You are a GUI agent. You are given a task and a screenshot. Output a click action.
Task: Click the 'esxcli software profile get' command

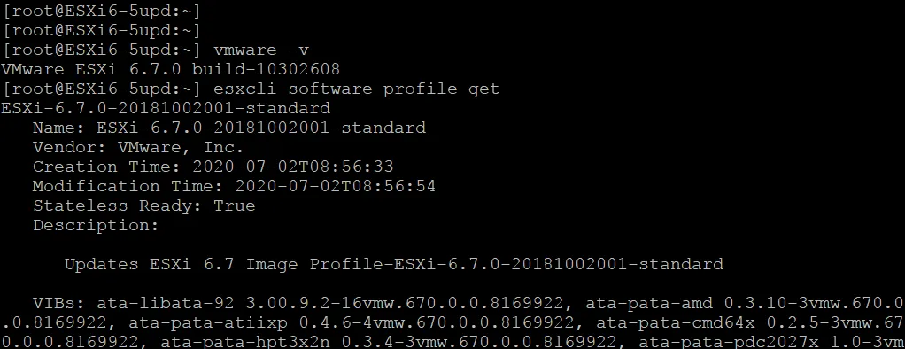coord(356,89)
